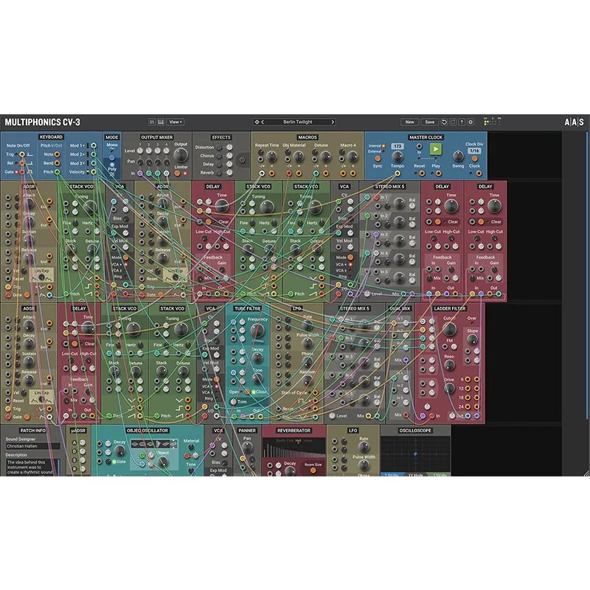
Task: Adjust the Output Mixer Output knob
Action: click(x=181, y=155)
